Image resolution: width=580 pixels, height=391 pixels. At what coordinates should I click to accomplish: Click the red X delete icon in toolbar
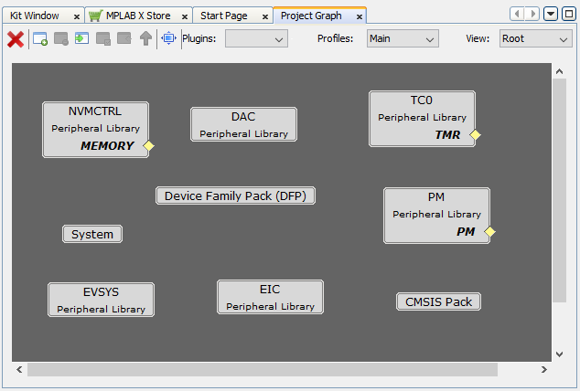point(16,38)
